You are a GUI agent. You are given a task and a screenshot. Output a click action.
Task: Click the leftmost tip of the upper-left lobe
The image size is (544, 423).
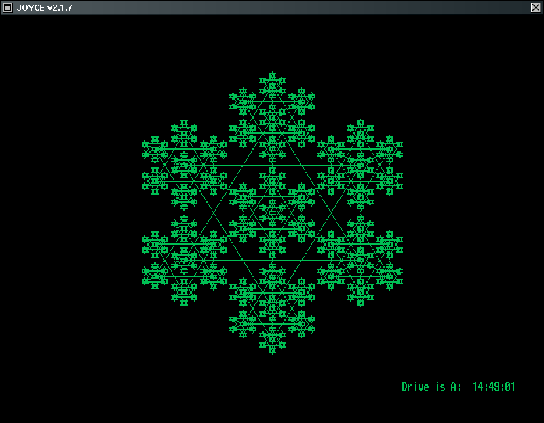144,145
